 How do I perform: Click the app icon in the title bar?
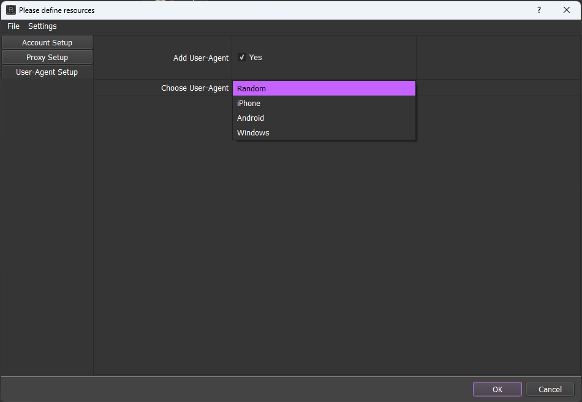(x=10, y=10)
